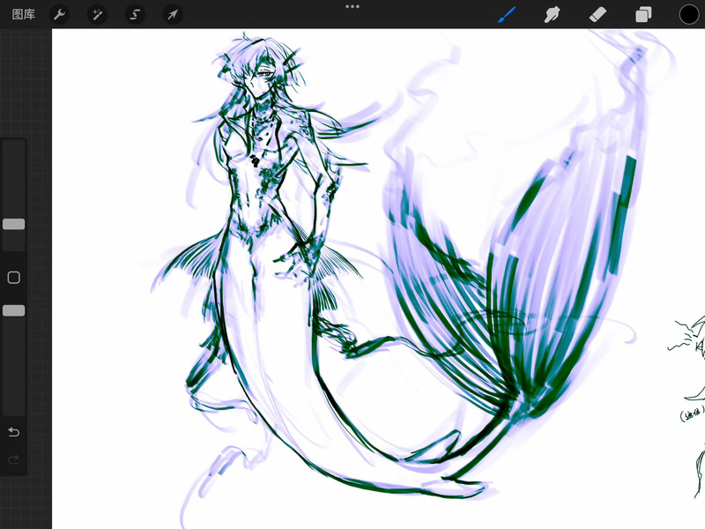Select the Brush tool
Viewport: 705px width, 529px height.
pos(508,14)
